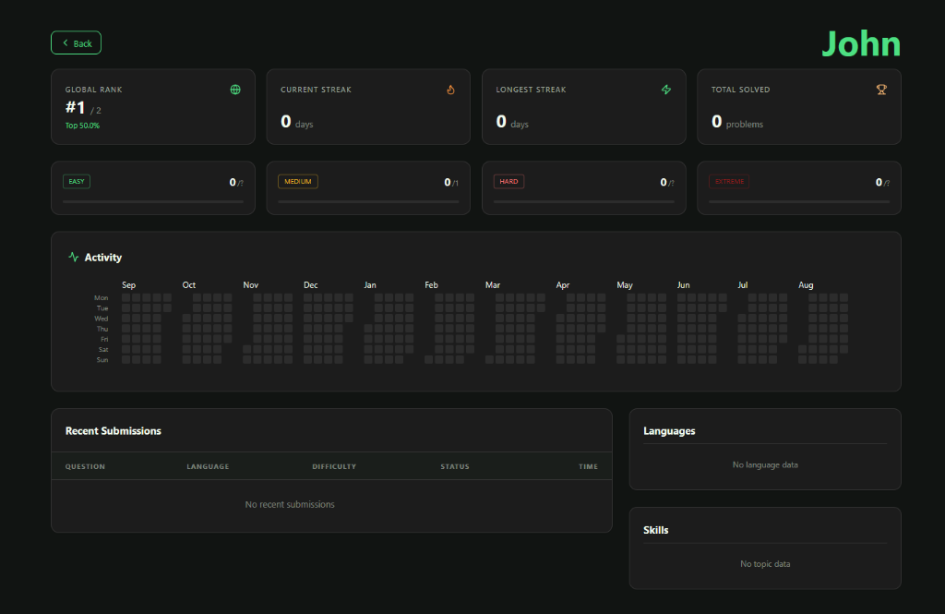945x614 pixels.
Task: Click the Recent Submissions heading
Action: [114, 430]
